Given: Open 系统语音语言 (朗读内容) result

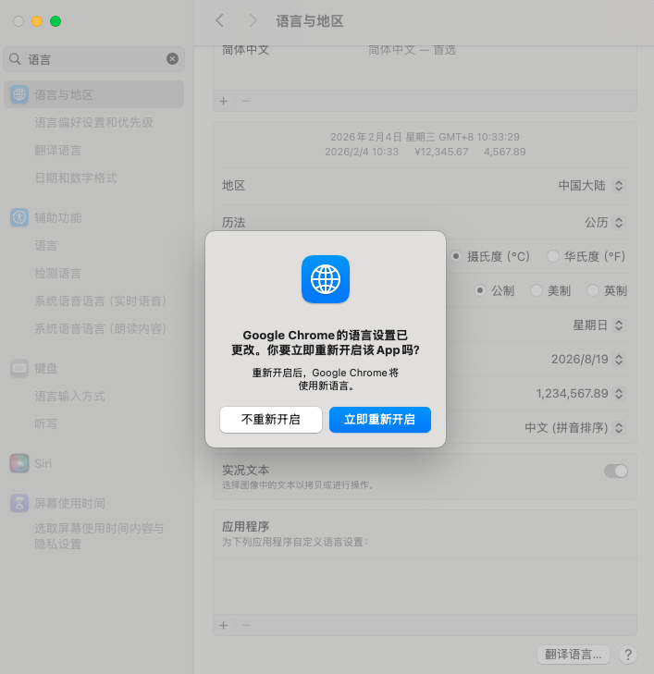Looking at the screenshot, I should pos(100,329).
